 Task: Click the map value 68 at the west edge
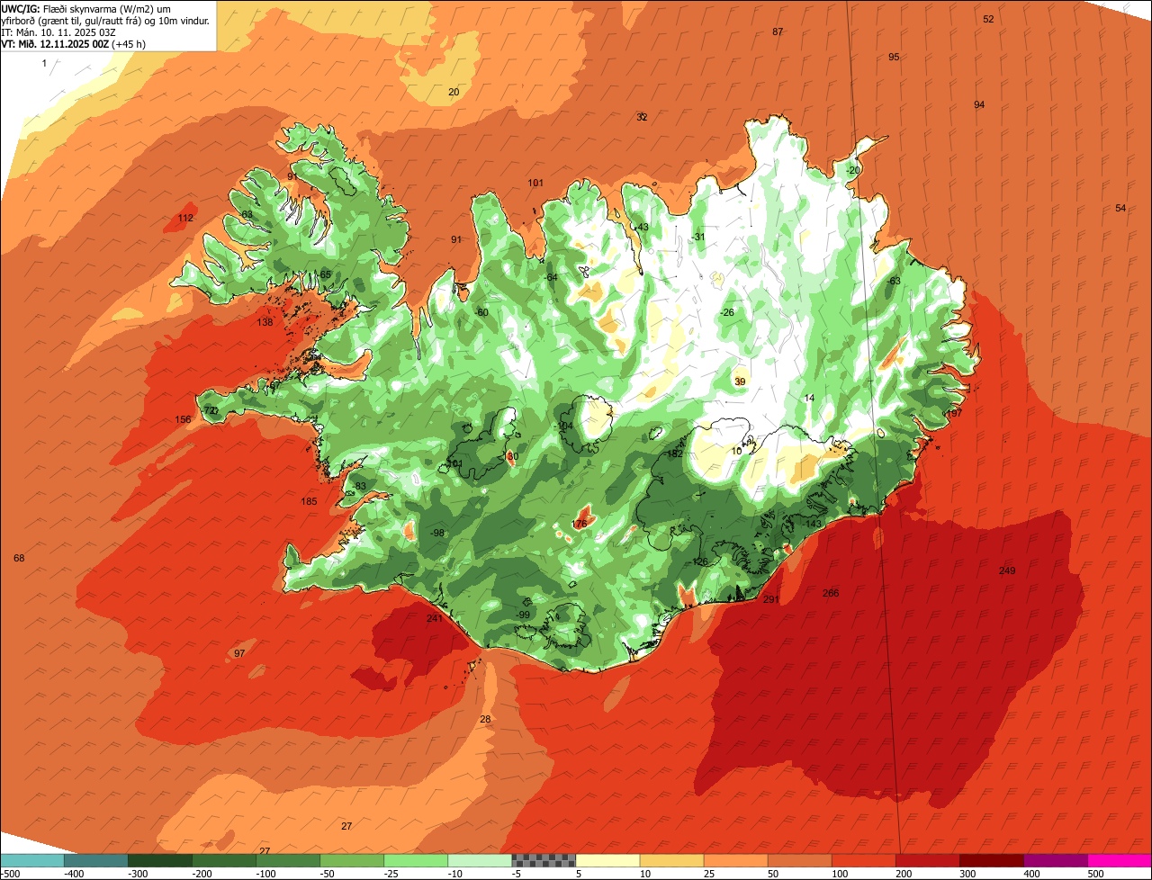19,558
